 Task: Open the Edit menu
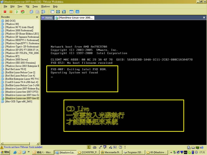[12, 6]
